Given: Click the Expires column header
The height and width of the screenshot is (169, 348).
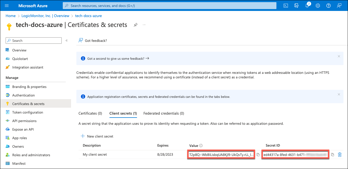Looking at the screenshot, I should tap(163, 146).
